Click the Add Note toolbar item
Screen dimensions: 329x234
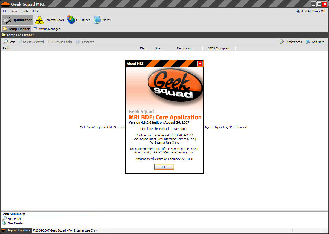click(x=315, y=42)
